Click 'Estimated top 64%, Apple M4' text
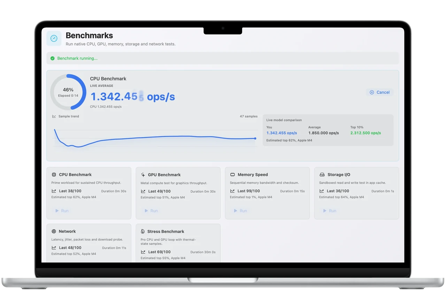 click(341, 197)
